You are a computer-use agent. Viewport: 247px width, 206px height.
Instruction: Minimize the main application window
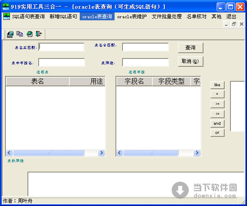[221, 7]
